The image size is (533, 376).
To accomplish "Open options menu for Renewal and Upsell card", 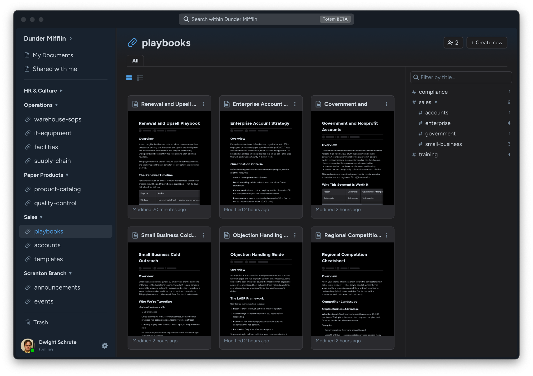I will (203, 104).
